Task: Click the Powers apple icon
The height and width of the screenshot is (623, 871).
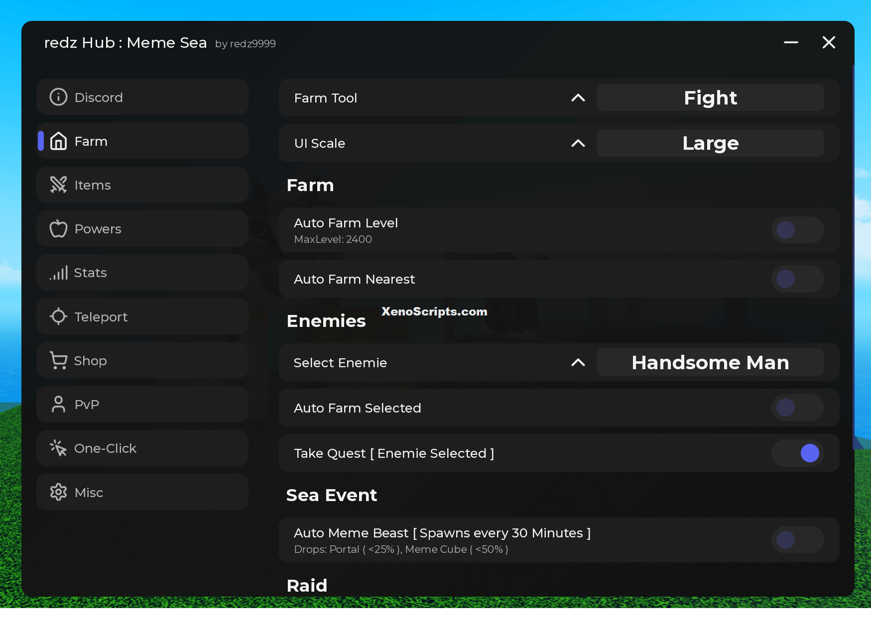Action: 58,229
